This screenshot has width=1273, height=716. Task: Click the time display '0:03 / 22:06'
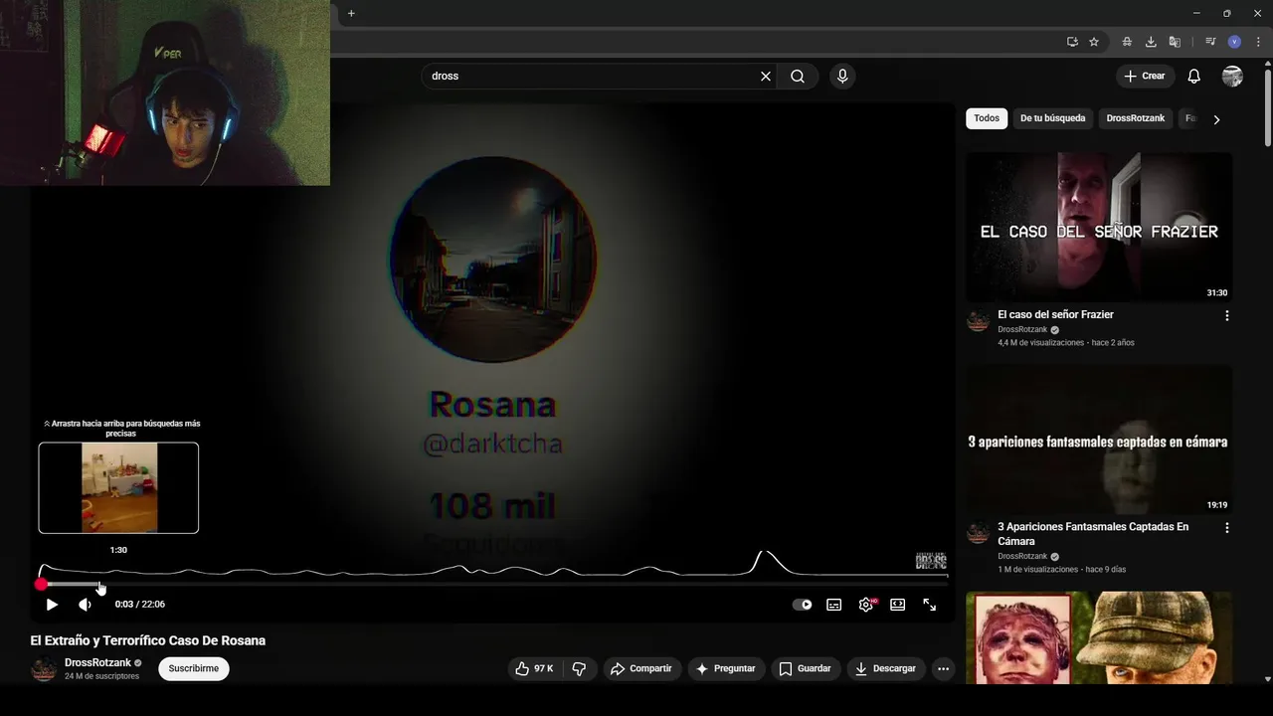140,605
